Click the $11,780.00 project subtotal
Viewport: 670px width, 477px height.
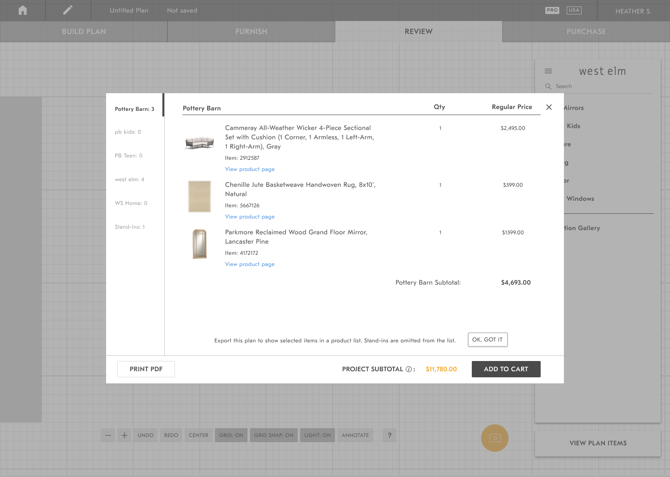tap(441, 369)
